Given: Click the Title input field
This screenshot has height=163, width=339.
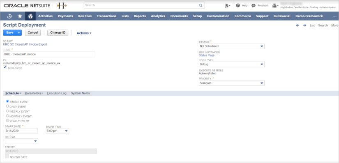Looking at the screenshot, I should (49, 55).
